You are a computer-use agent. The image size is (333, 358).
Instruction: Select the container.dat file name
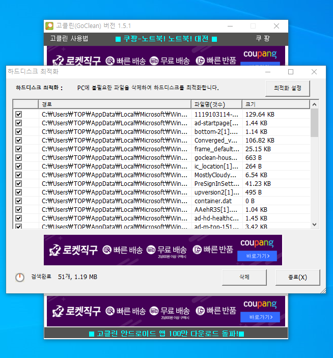(213, 201)
